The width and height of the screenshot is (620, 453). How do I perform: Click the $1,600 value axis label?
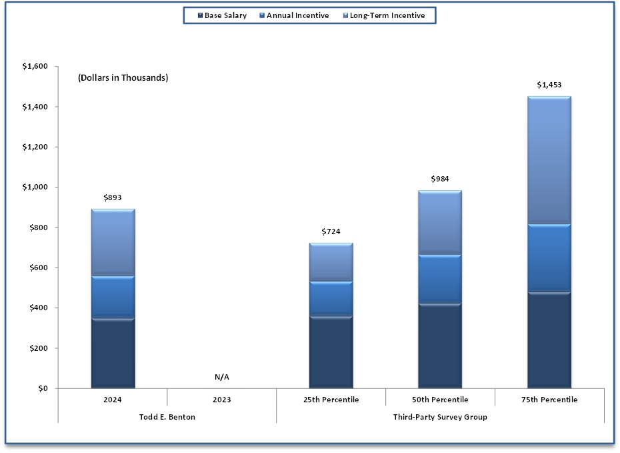coord(35,67)
